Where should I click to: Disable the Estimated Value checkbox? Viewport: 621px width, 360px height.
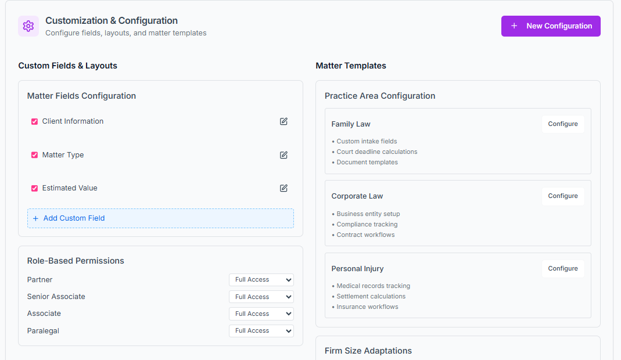point(34,188)
